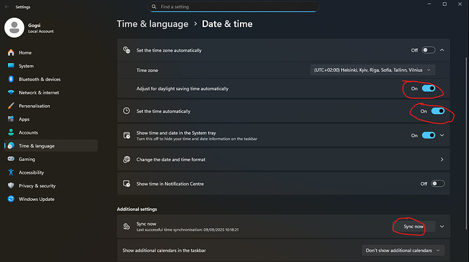Go to System settings
Viewport: 469px width, 262px height.
point(51,66)
